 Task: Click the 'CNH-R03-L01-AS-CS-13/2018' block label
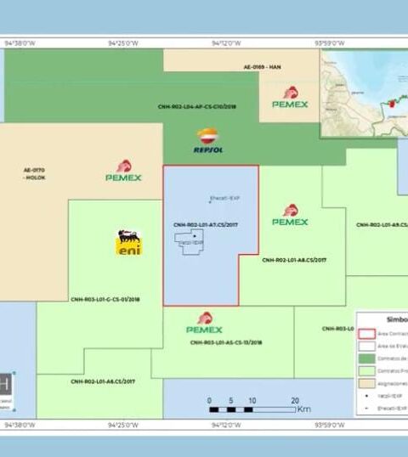[226, 342]
